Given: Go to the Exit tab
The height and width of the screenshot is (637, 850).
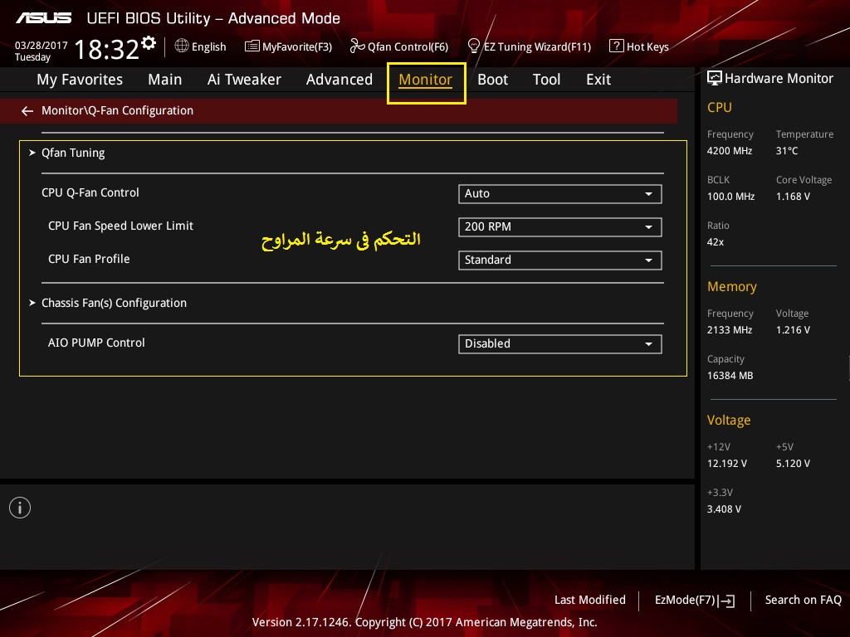Looking at the screenshot, I should 598,80.
